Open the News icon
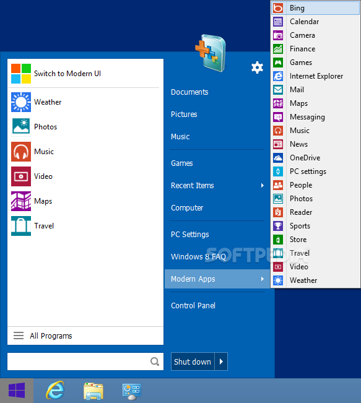The width and height of the screenshot is (361, 403). coord(277,144)
